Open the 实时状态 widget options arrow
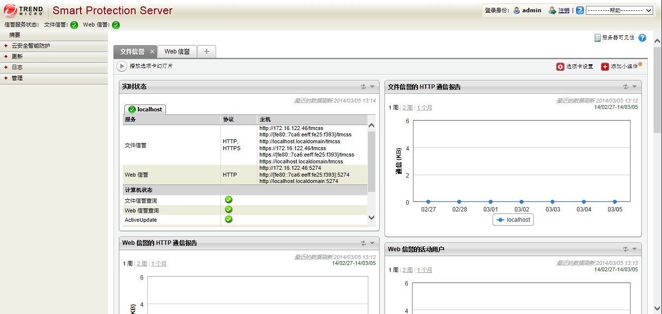The image size is (662, 314). tap(372, 87)
